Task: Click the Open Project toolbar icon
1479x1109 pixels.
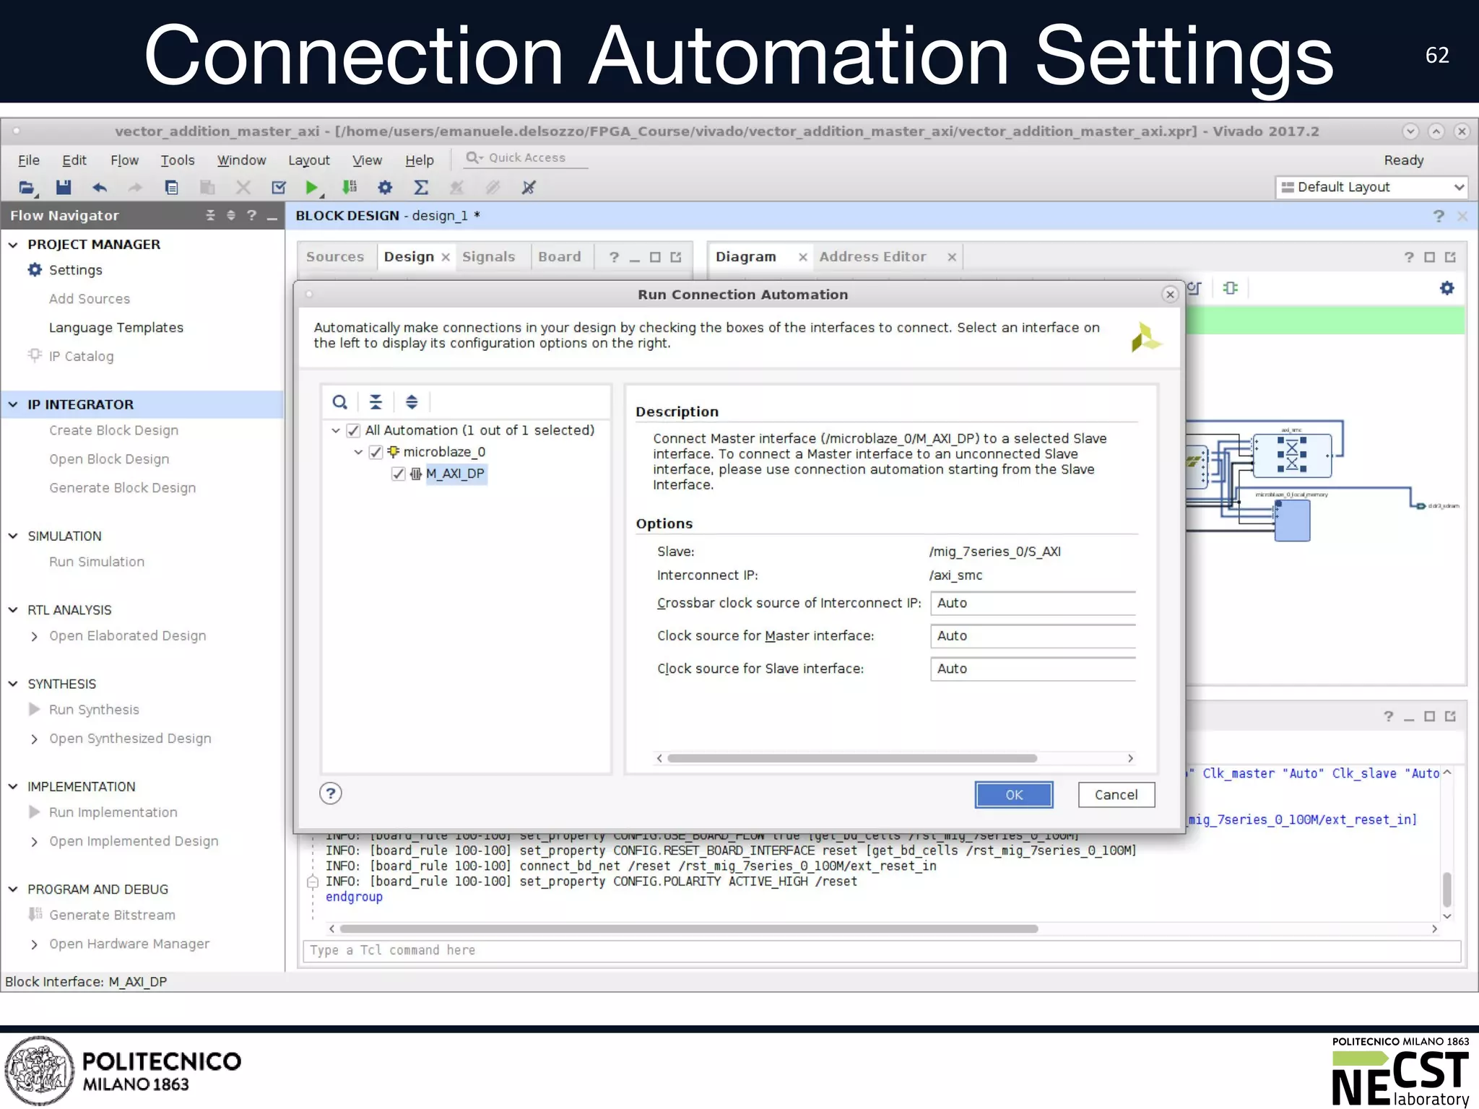Action: click(x=27, y=188)
